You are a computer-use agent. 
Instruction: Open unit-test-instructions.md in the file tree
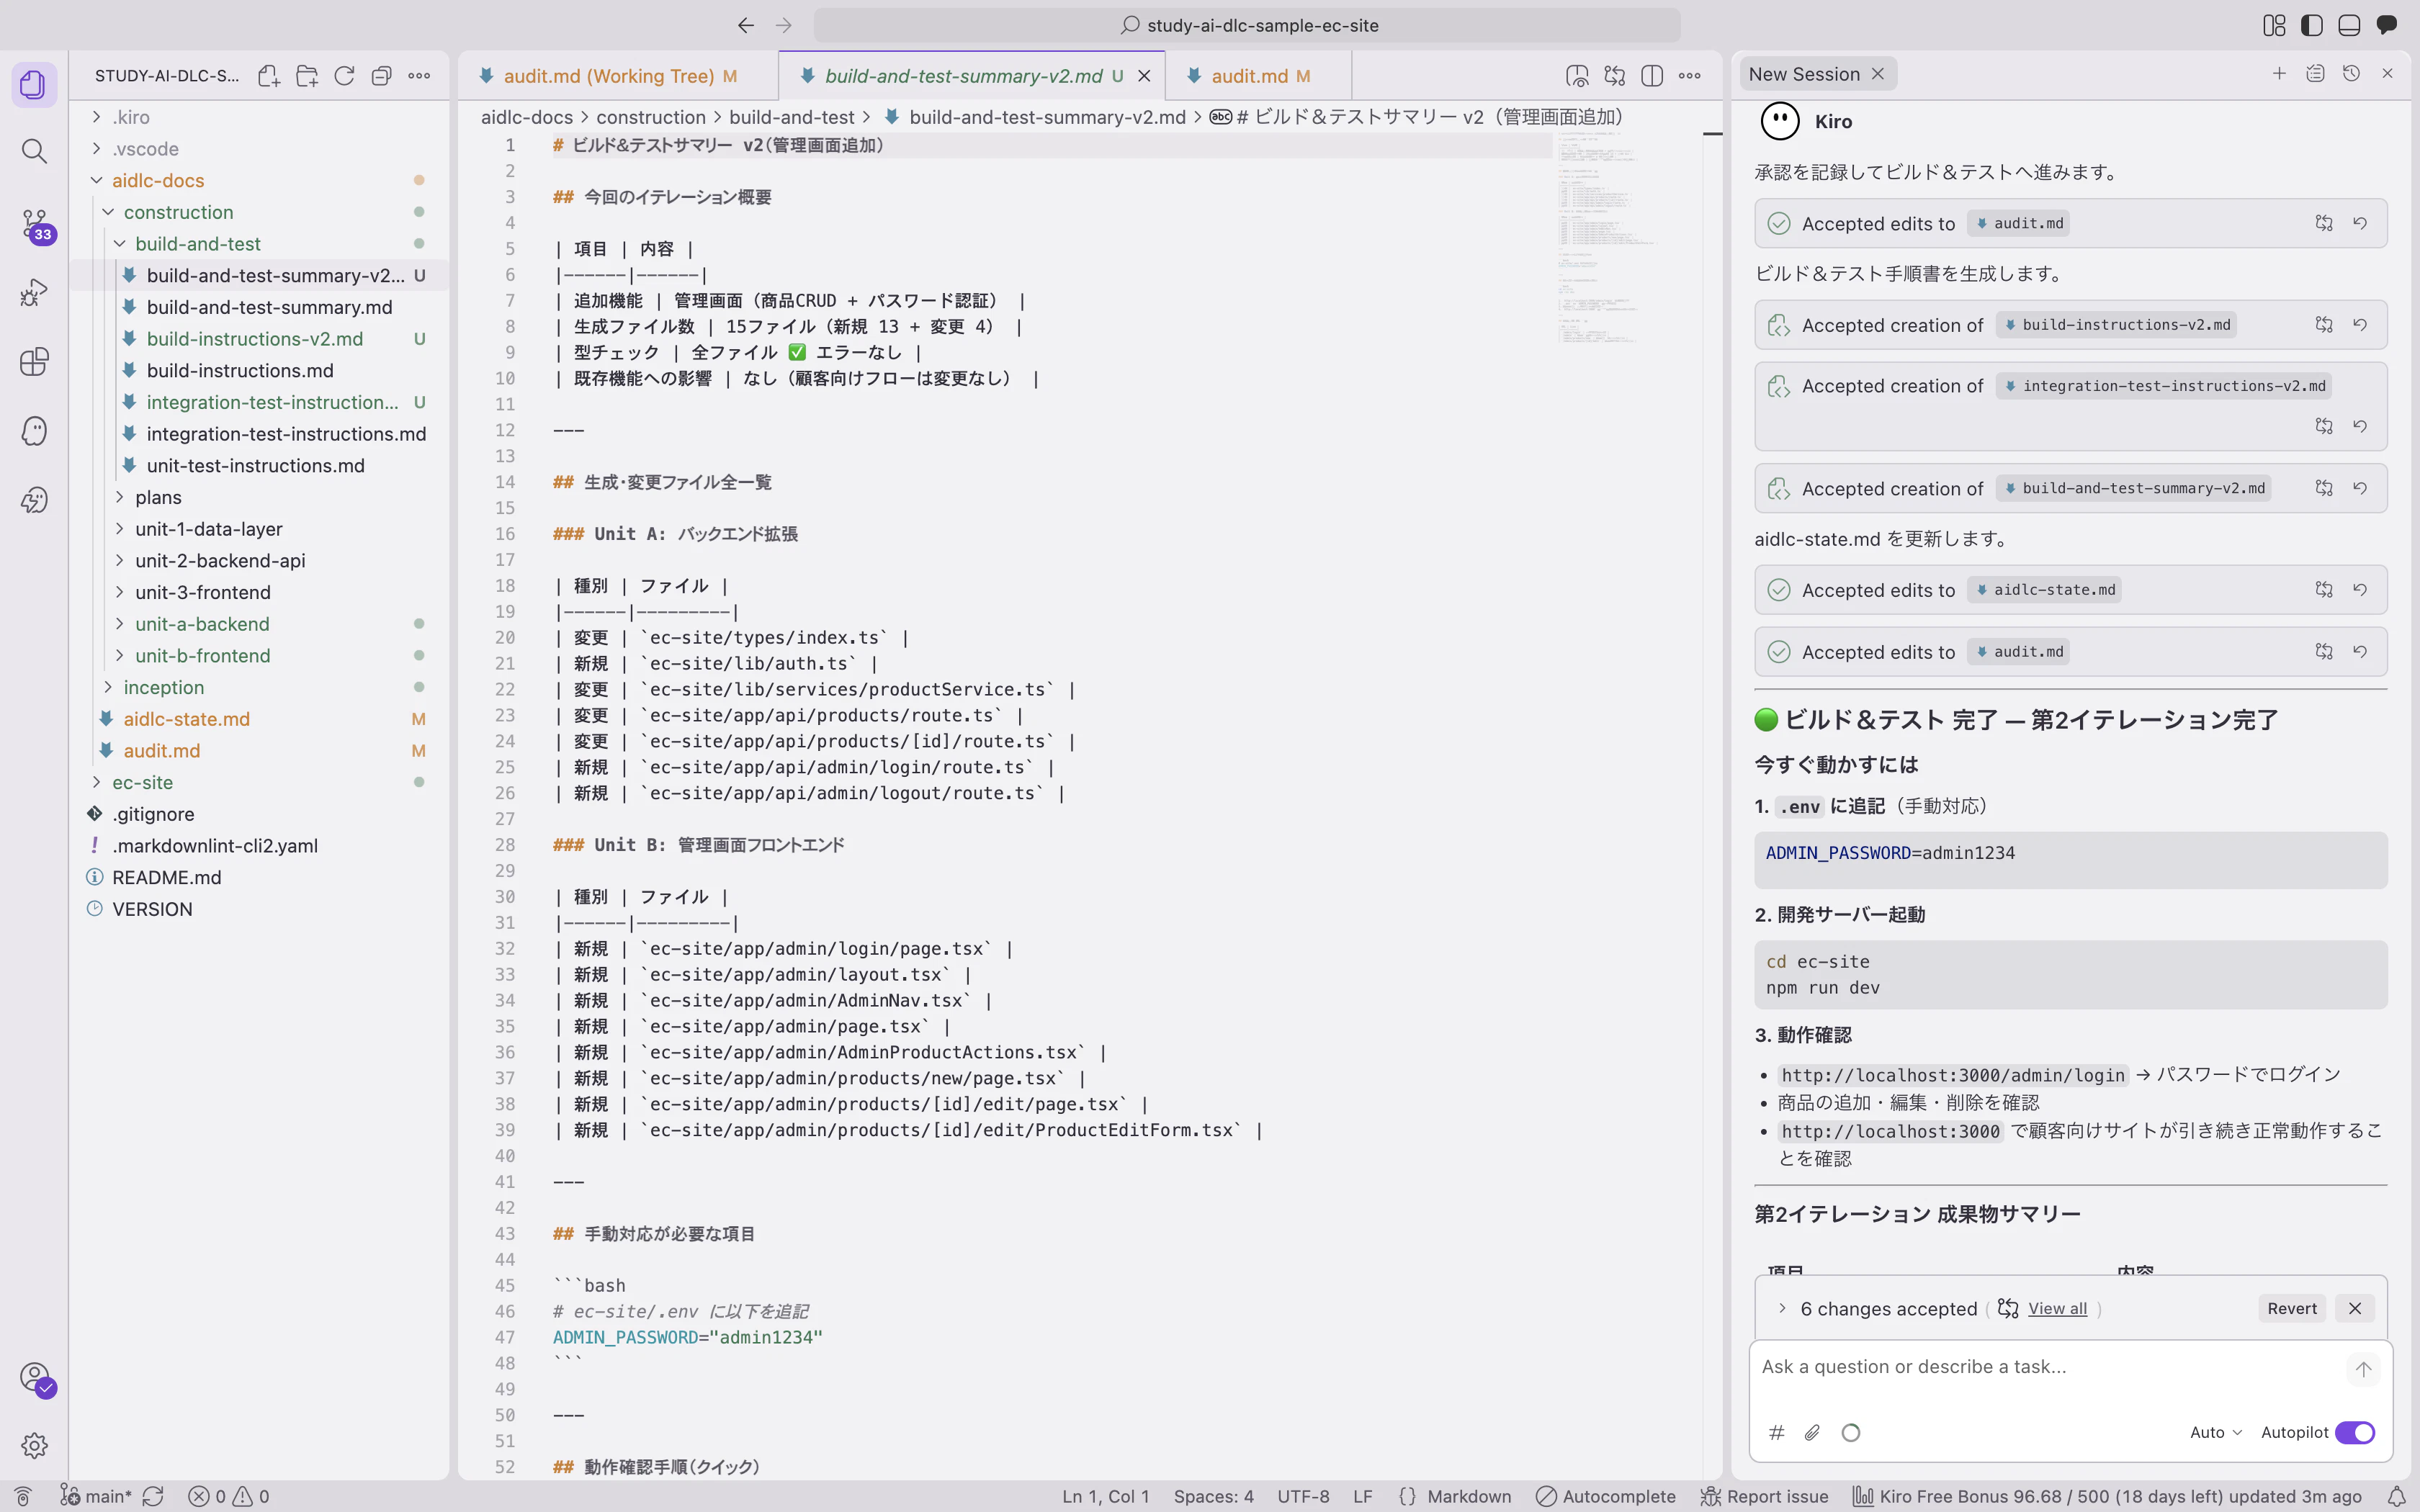255,466
